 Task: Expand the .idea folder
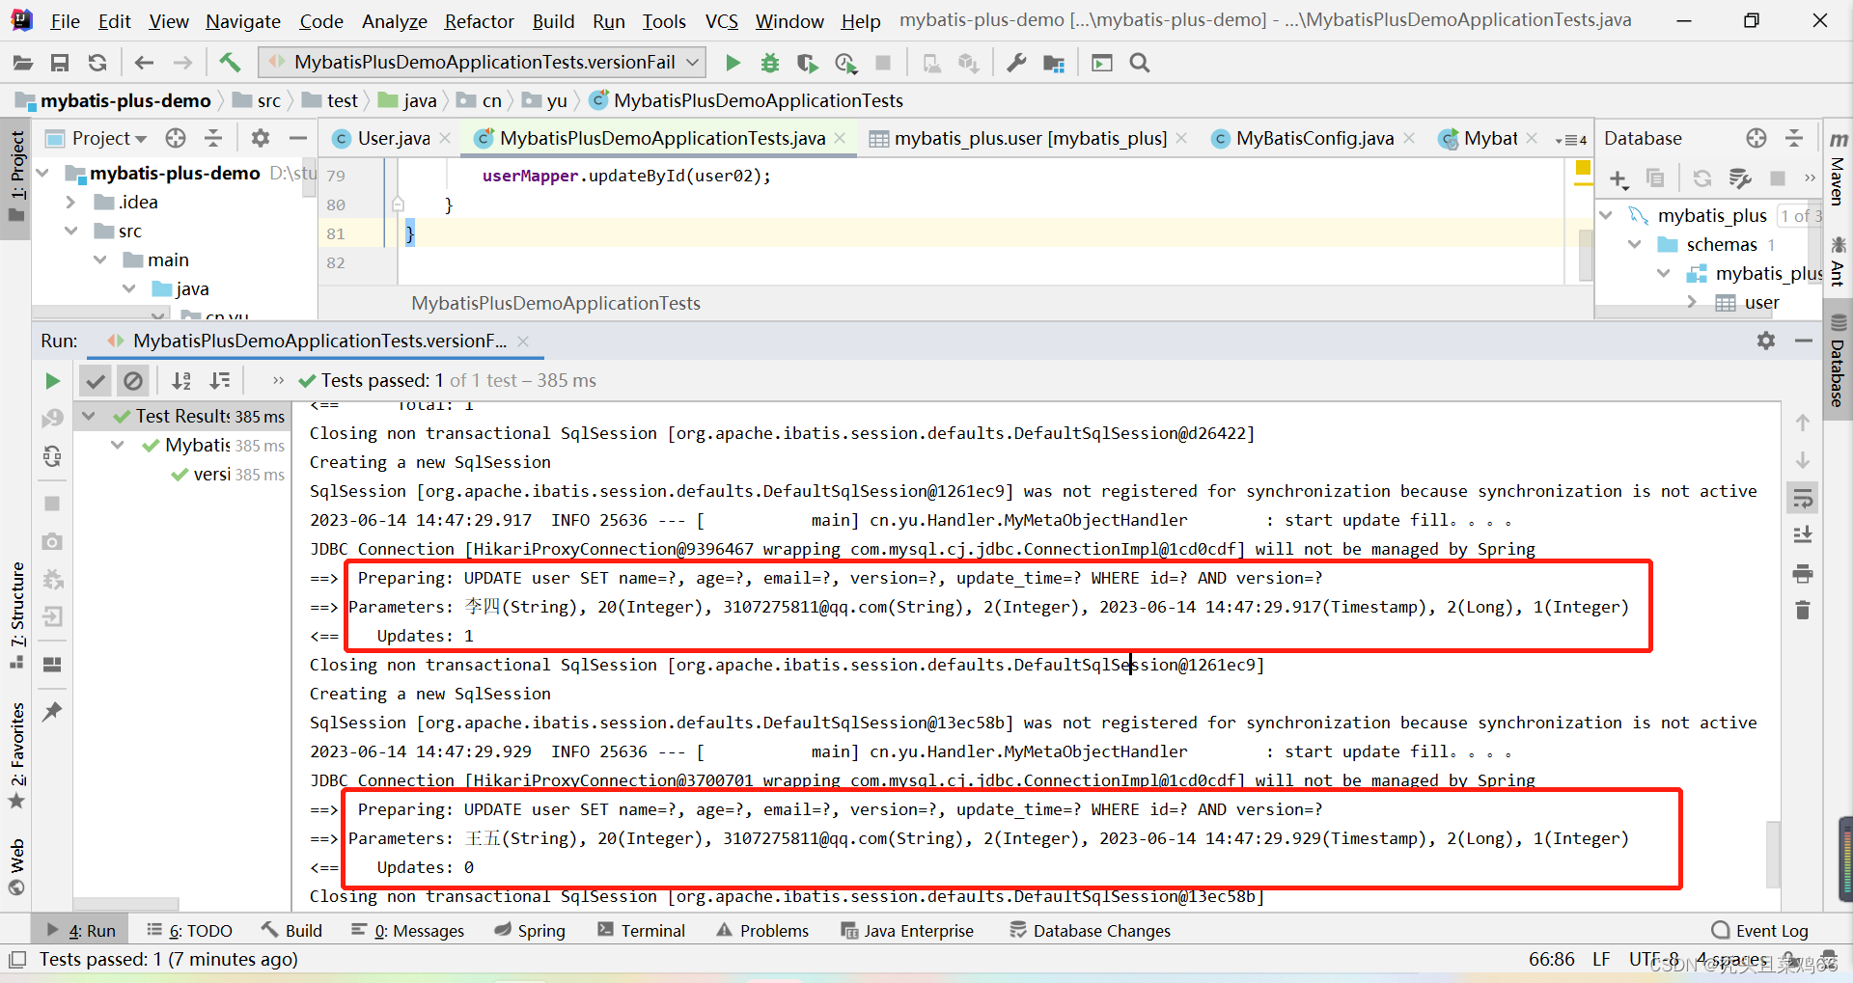[70, 203]
